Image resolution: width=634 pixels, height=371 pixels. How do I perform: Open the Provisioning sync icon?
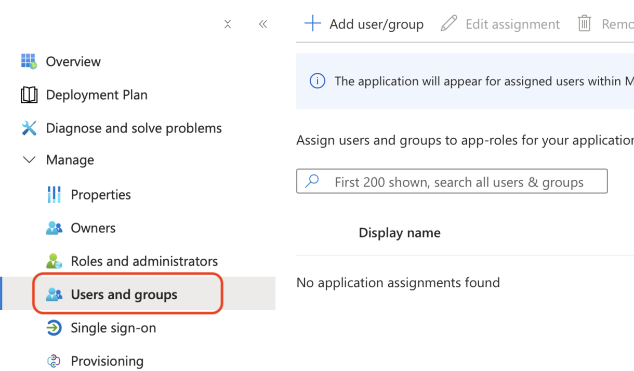click(54, 361)
